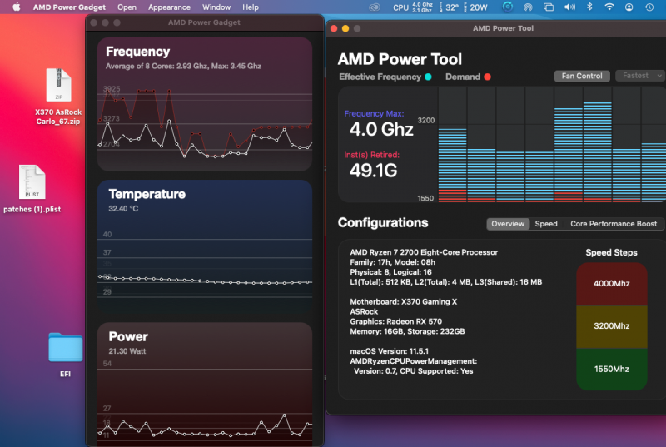Click the Demand red legend dot
Image resolution: width=666 pixels, height=447 pixels.
[x=487, y=77]
